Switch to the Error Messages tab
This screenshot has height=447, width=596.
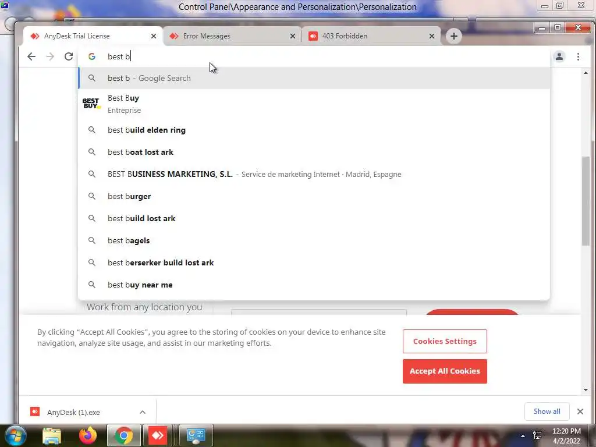[x=232, y=36]
